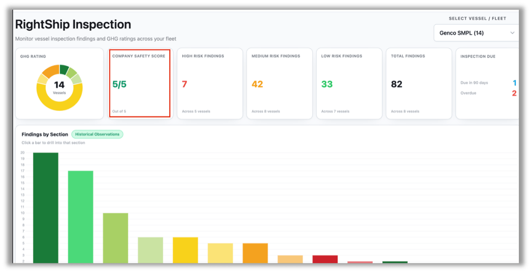The width and height of the screenshot is (531, 274).
Task: Click the 'Findings by Section' heading
Action: click(45, 134)
